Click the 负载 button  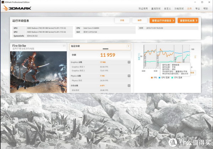coord(122,20)
